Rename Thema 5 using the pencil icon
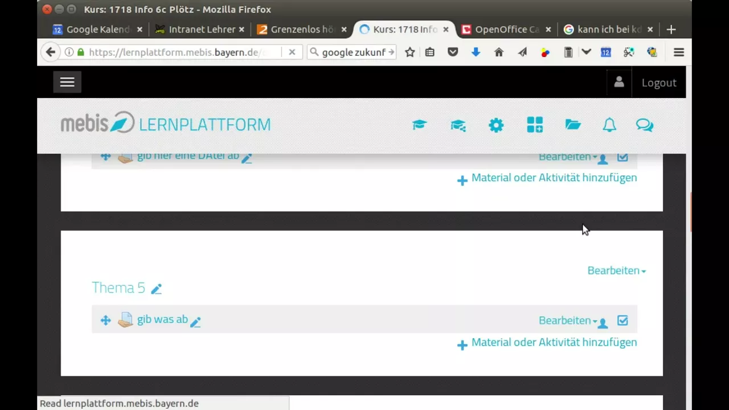The width and height of the screenshot is (729, 410). (x=157, y=289)
